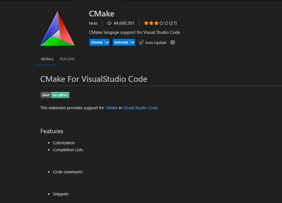Open the extension settings gear menu
The height and width of the screenshot is (203, 282).
172,42
